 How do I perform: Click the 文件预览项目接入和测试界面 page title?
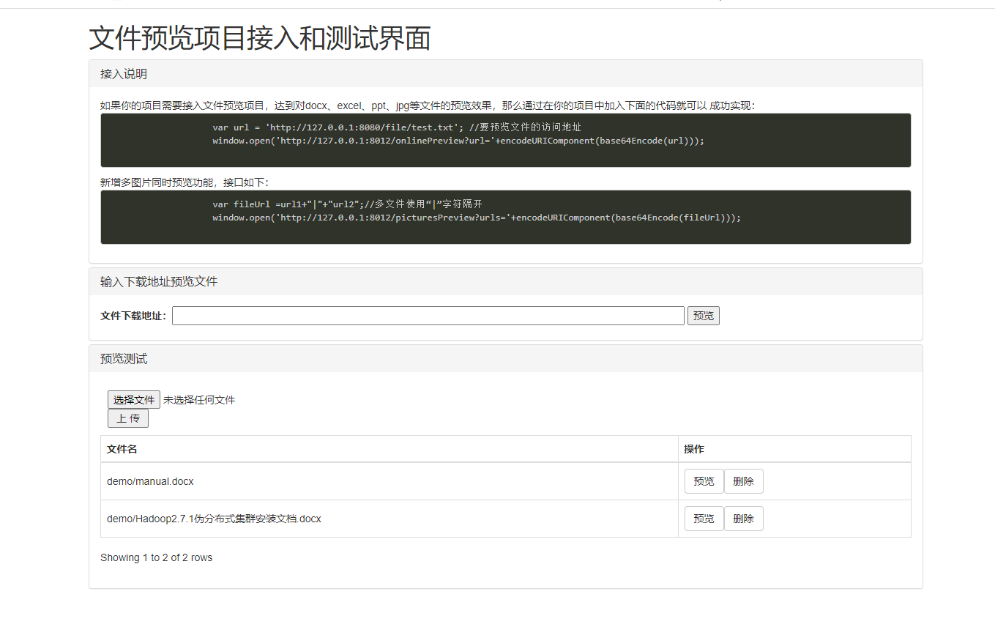[260, 38]
